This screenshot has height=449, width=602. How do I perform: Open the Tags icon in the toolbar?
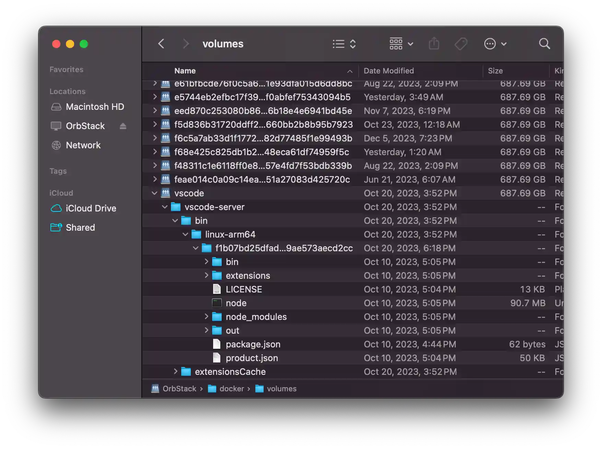pyautogui.click(x=461, y=44)
